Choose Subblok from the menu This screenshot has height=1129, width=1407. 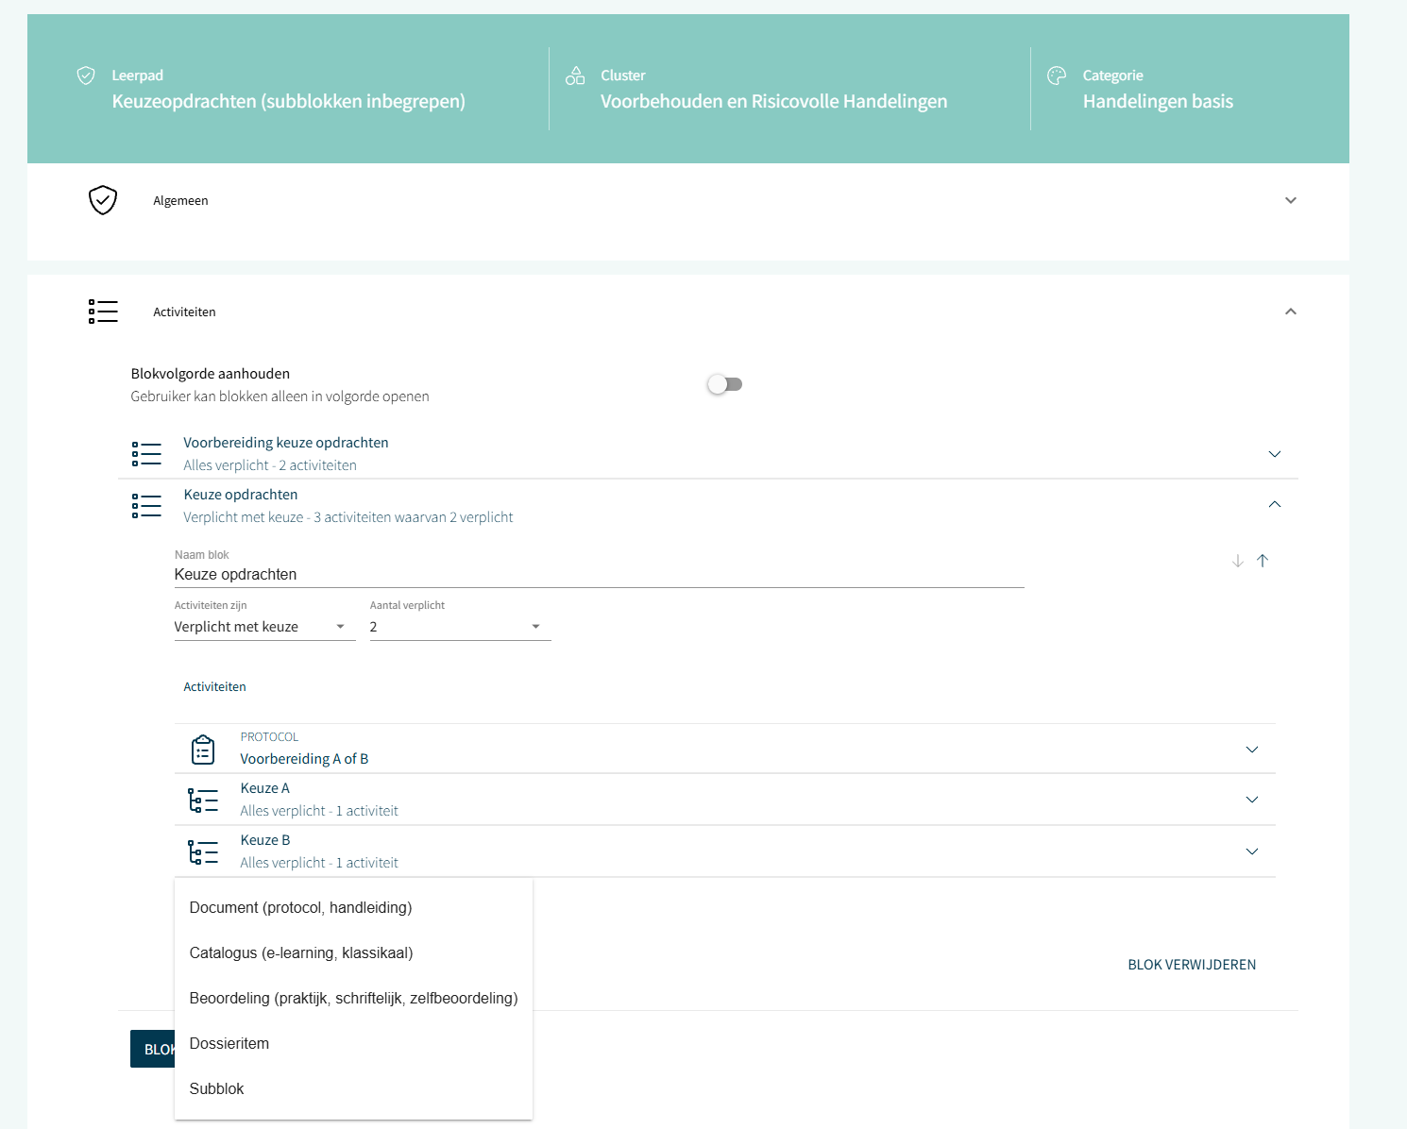click(x=217, y=1089)
